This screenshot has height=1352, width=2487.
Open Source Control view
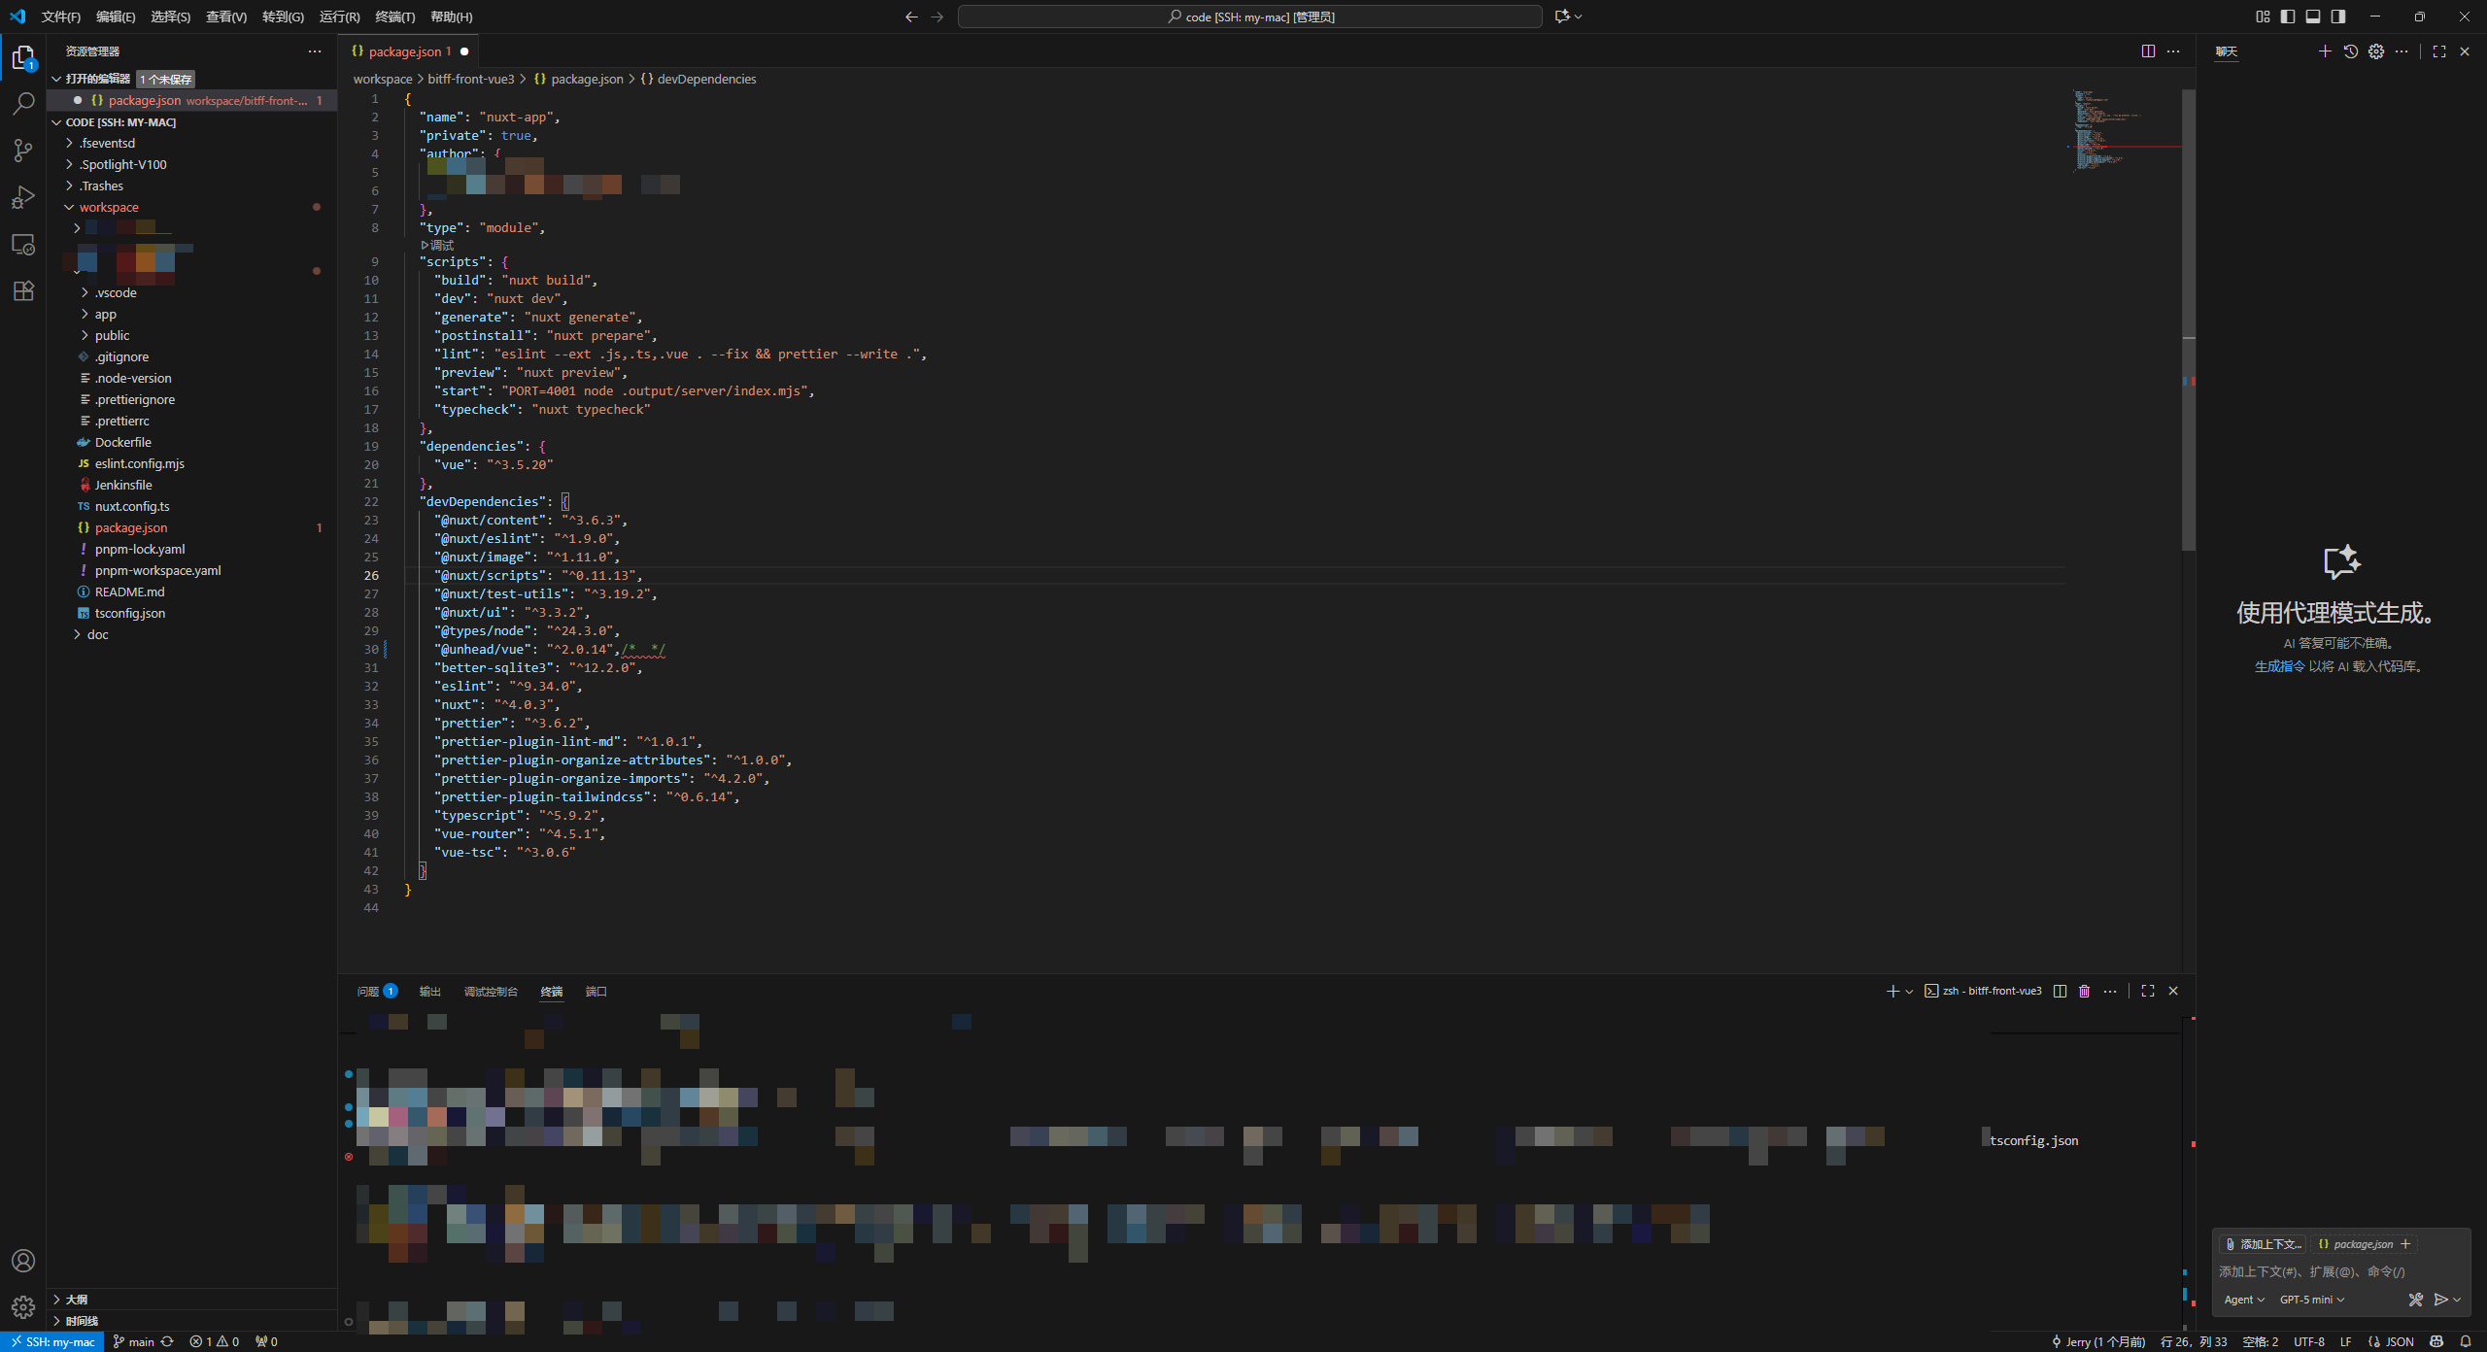tap(23, 151)
